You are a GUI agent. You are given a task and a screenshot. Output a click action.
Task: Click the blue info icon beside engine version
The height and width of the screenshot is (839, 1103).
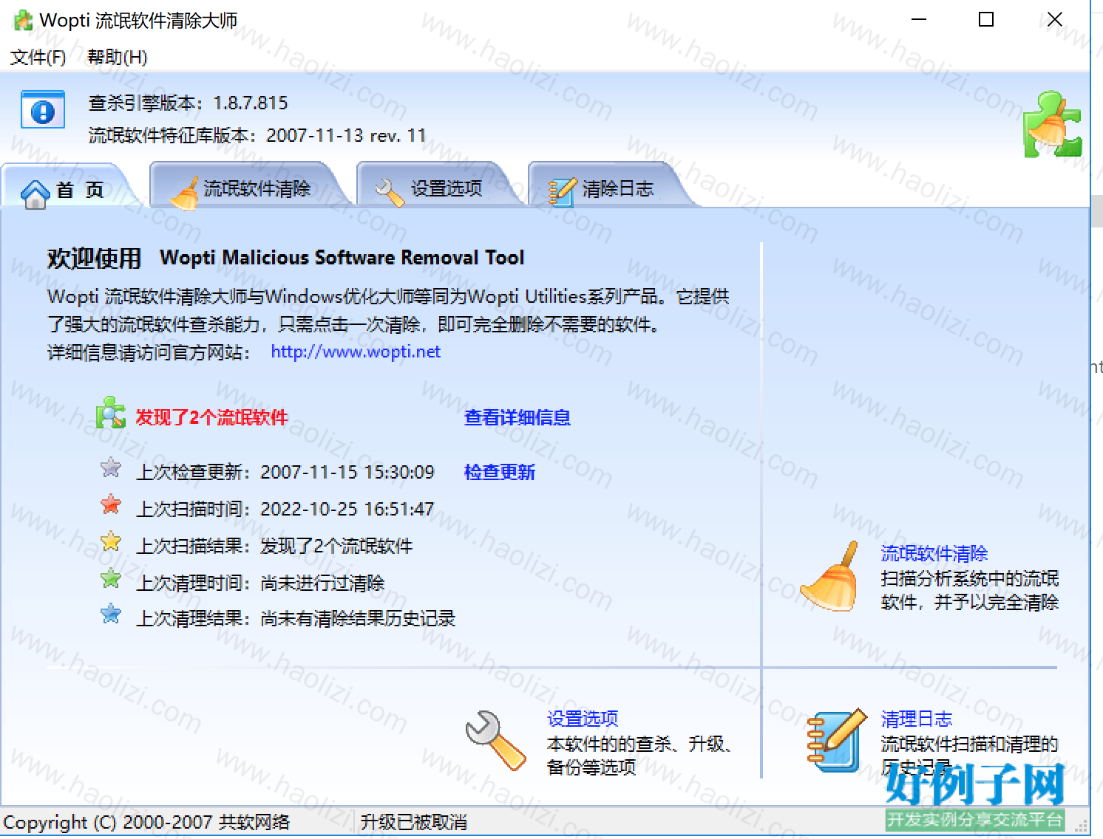tap(43, 109)
